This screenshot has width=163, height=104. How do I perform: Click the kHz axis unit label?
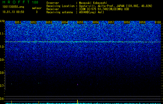[2, 21]
